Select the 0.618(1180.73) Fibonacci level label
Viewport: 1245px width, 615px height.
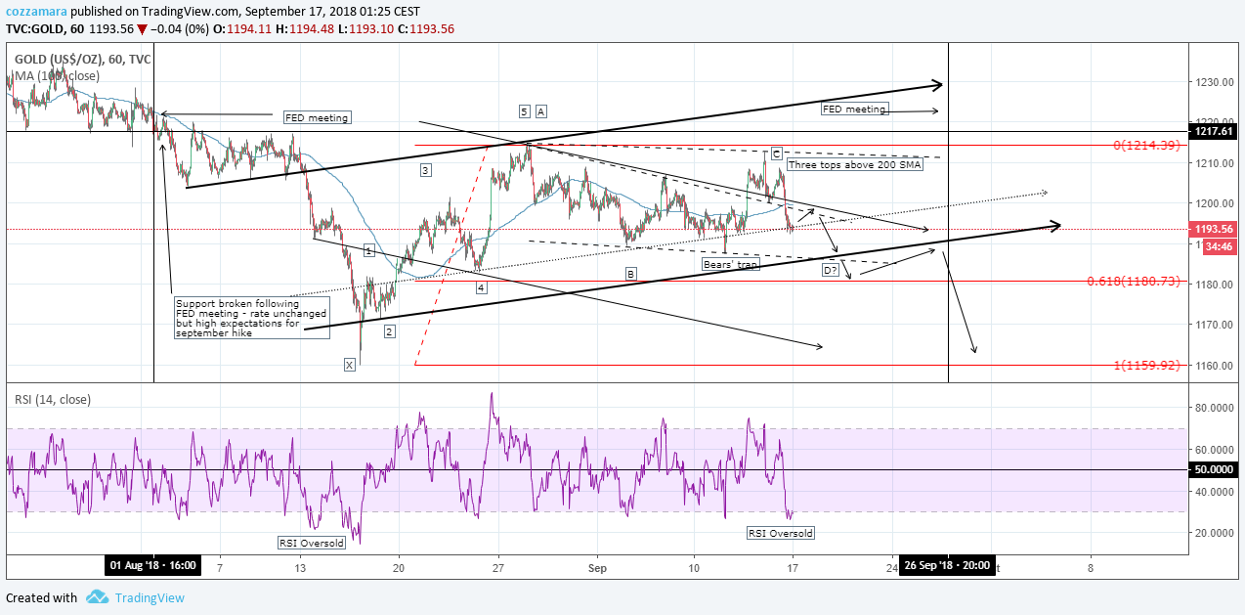[x=1136, y=282]
